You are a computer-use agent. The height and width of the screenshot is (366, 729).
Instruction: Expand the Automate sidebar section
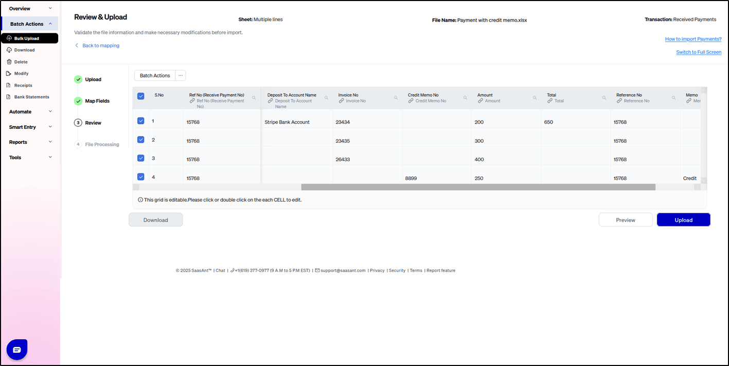30,111
